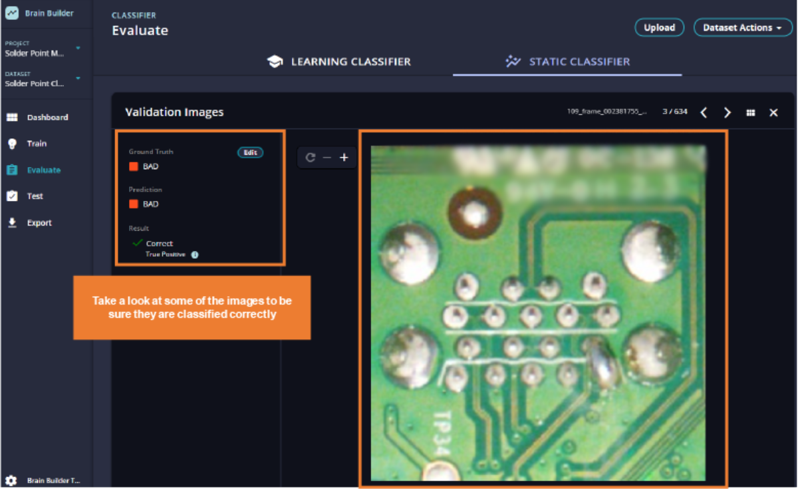The width and height of the screenshot is (798, 489).
Task: Click the Export download icon
Action: [x=11, y=223]
